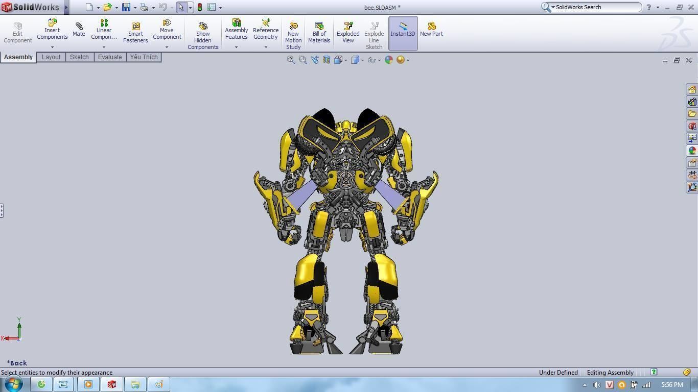Open Custom Properties task pane tab
The image size is (698, 392).
[x=692, y=163]
